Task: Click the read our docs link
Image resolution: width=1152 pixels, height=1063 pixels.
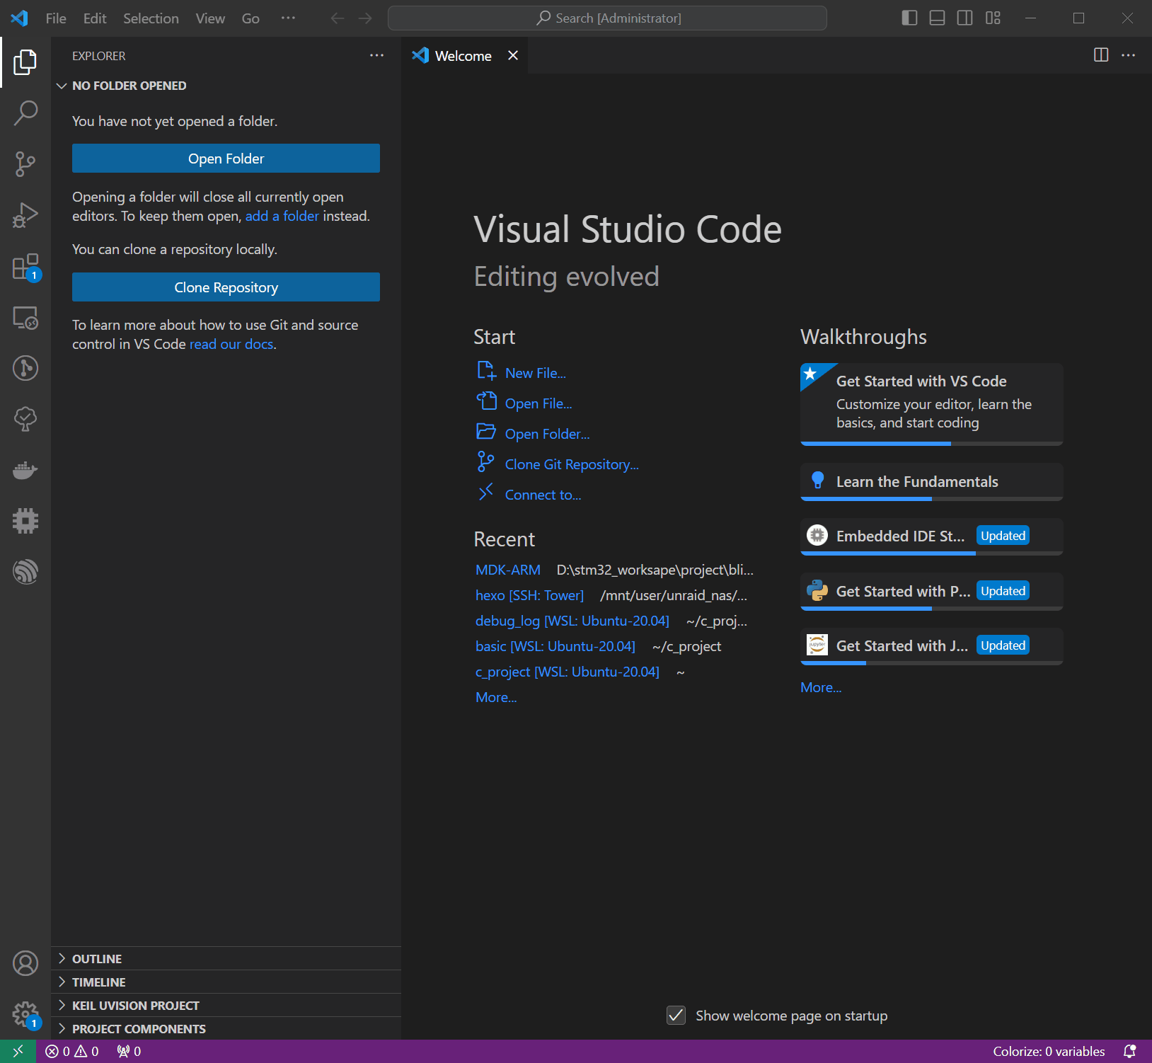Action: coord(231,344)
